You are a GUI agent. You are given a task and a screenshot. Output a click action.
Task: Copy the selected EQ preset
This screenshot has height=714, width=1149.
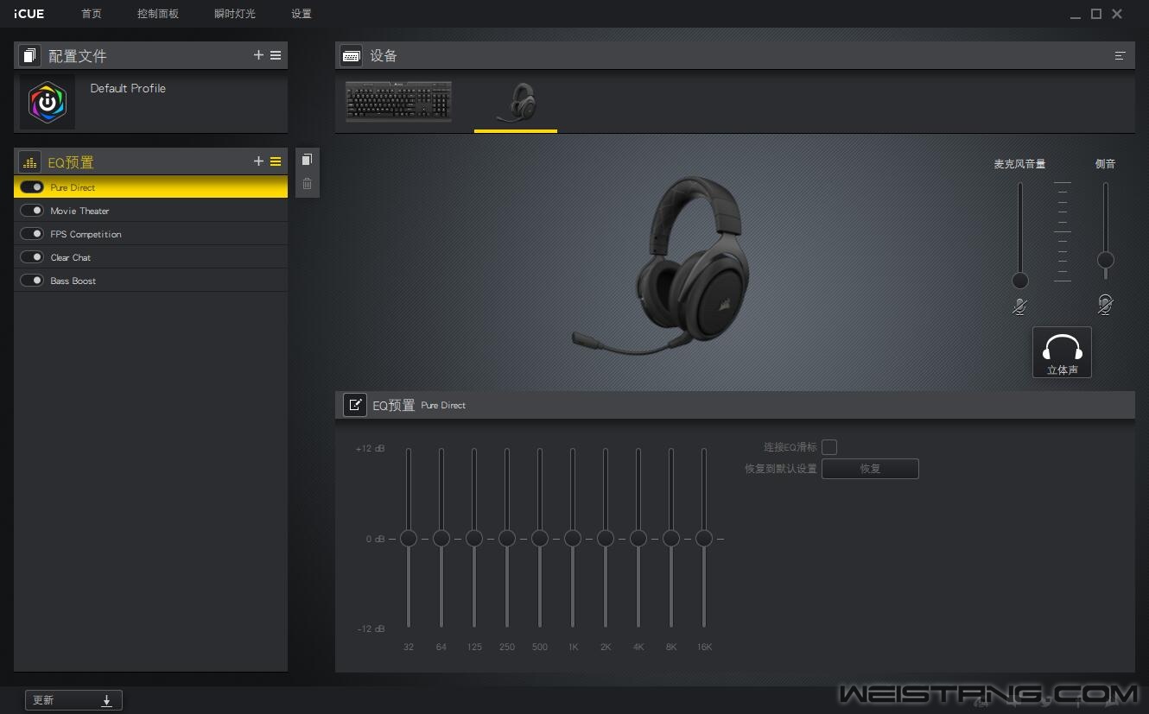[x=307, y=160]
